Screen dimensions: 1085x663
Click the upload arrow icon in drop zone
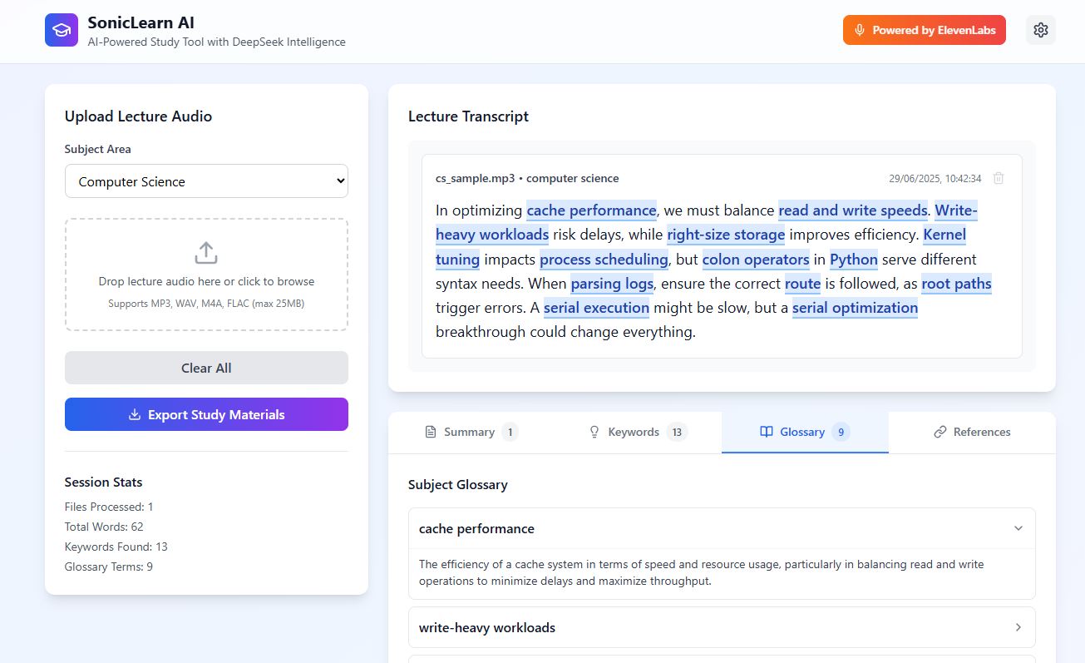(206, 253)
